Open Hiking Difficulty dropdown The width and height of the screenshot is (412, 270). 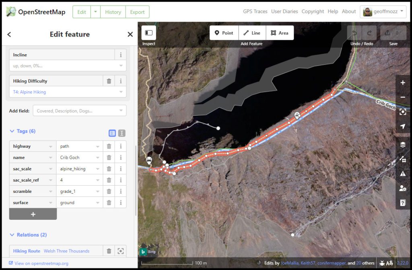(x=121, y=92)
